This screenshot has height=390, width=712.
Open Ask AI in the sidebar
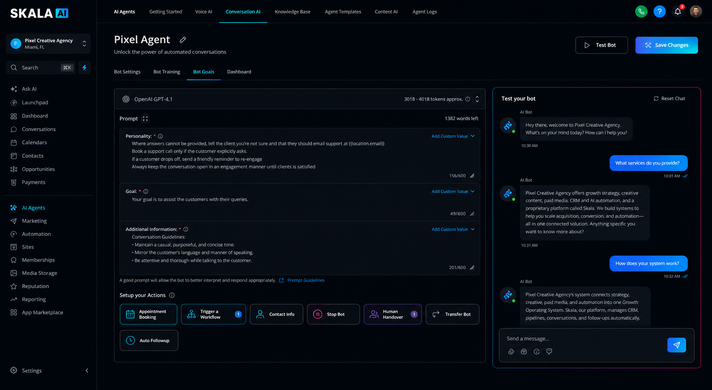[x=29, y=89]
